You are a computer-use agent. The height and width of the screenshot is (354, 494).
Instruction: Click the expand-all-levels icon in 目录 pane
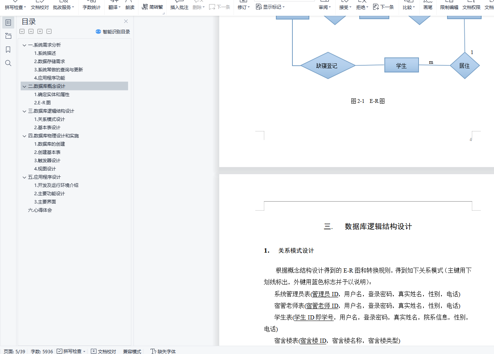[22, 32]
